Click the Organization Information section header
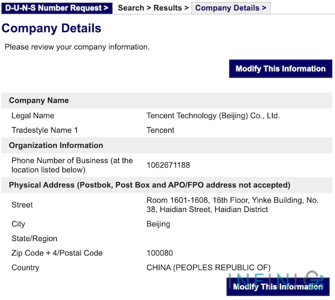This screenshot has width=335, height=300. [x=56, y=145]
